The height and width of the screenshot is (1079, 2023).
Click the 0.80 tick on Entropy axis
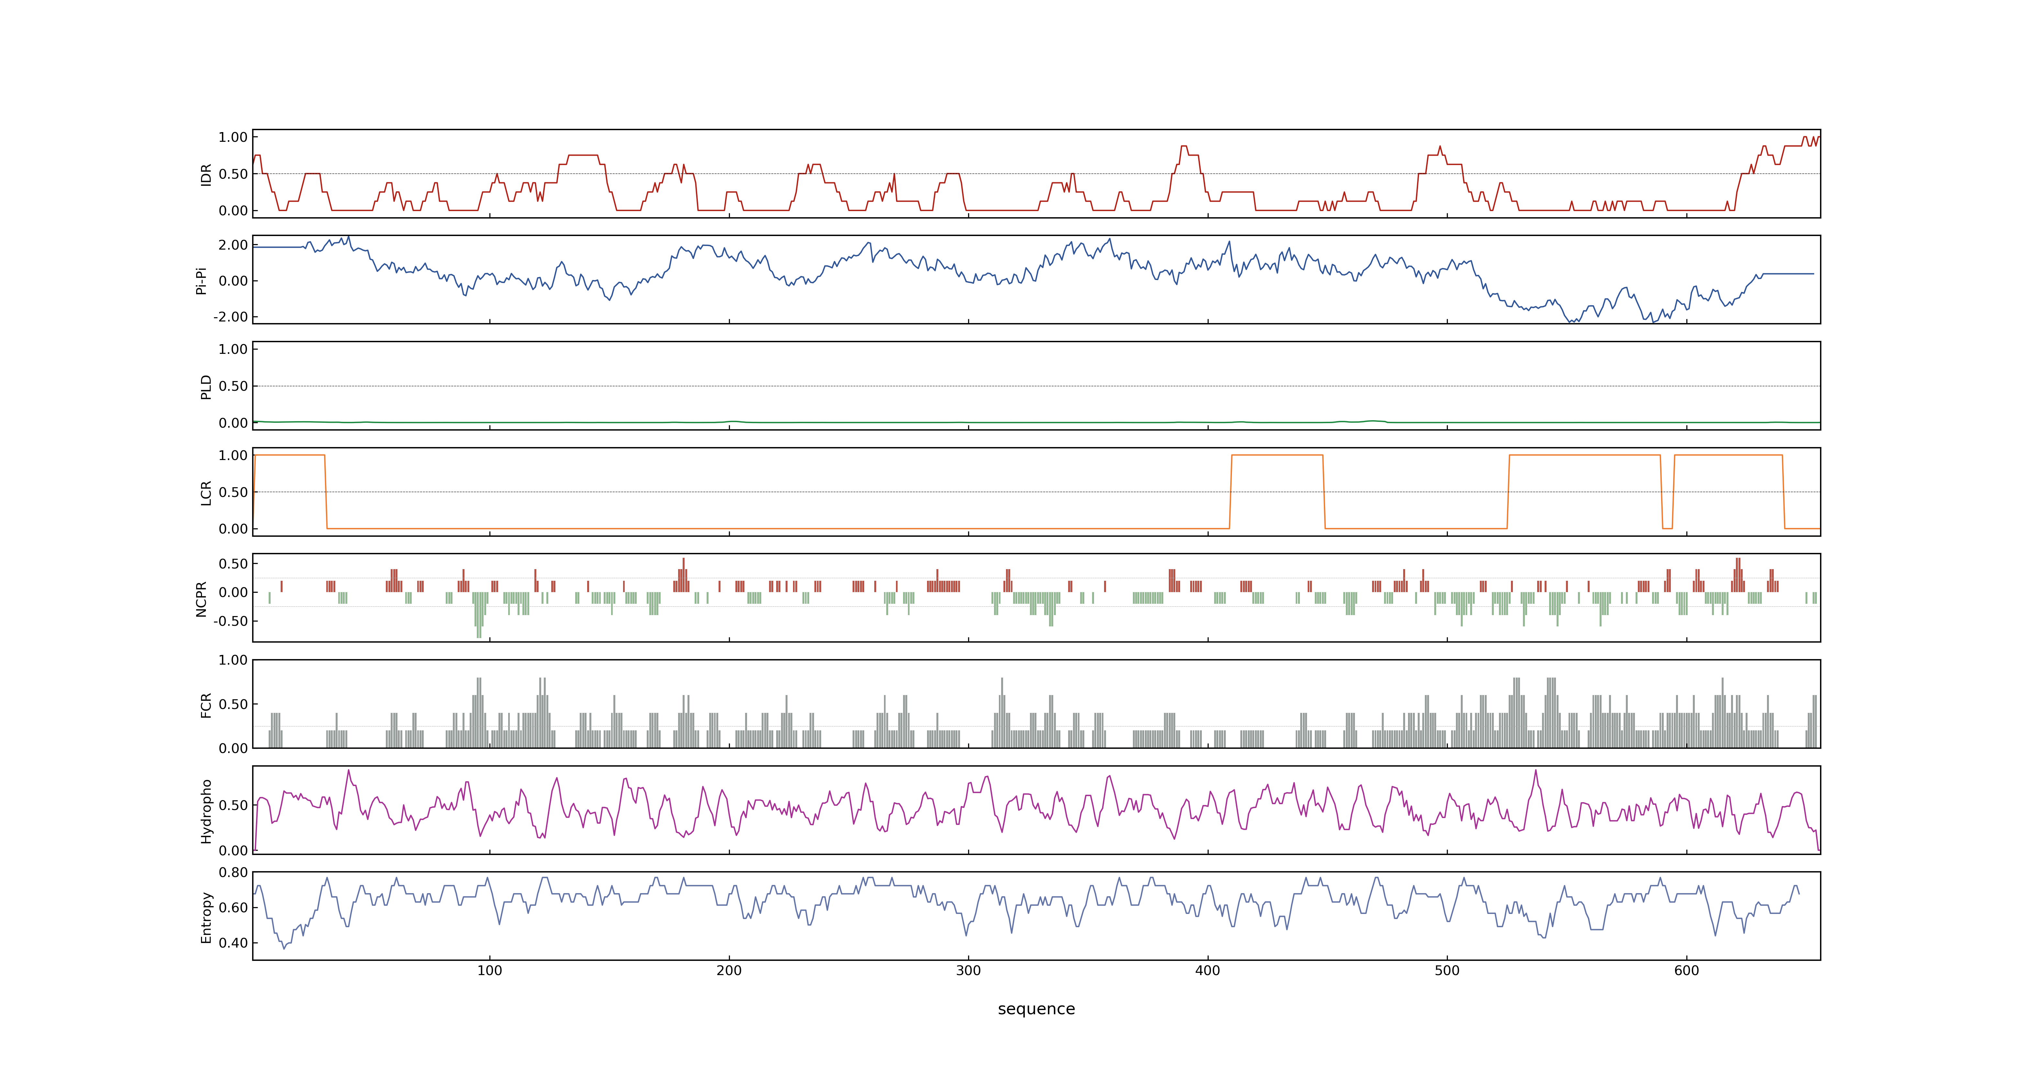coord(233,872)
